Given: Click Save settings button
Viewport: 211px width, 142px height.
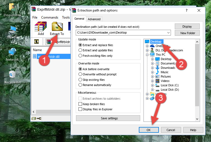Looking at the screenshot, I should 108,118.
